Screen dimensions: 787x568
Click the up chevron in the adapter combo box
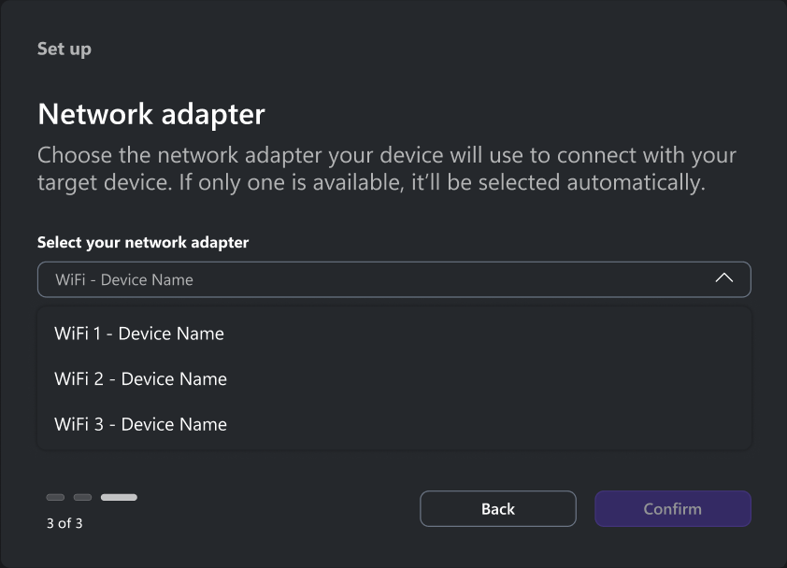tap(723, 278)
